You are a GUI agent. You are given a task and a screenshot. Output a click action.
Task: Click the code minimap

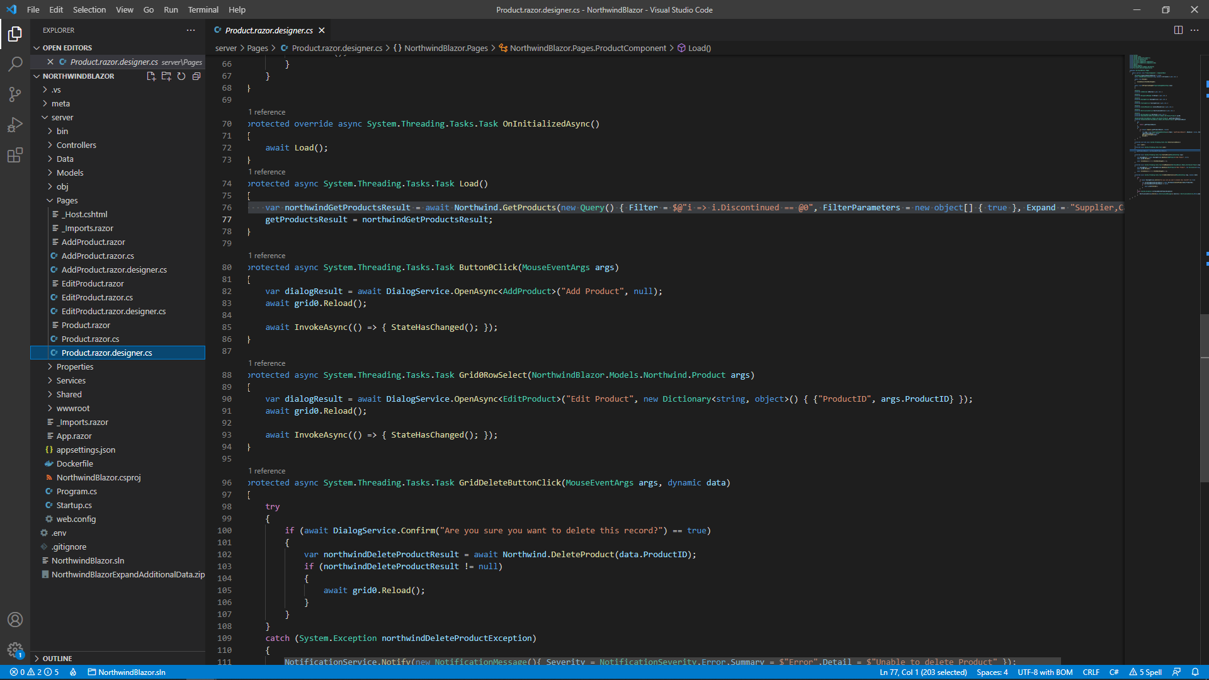click(x=1164, y=126)
